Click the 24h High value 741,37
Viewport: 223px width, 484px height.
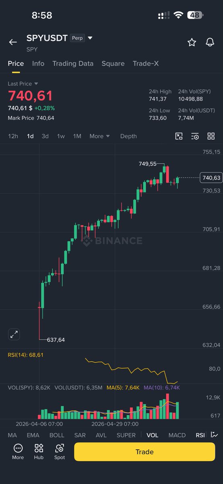(x=157, y=99)
